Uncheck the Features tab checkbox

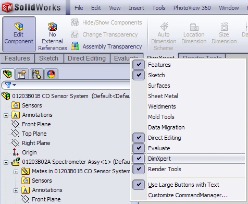tap(139, 65)
